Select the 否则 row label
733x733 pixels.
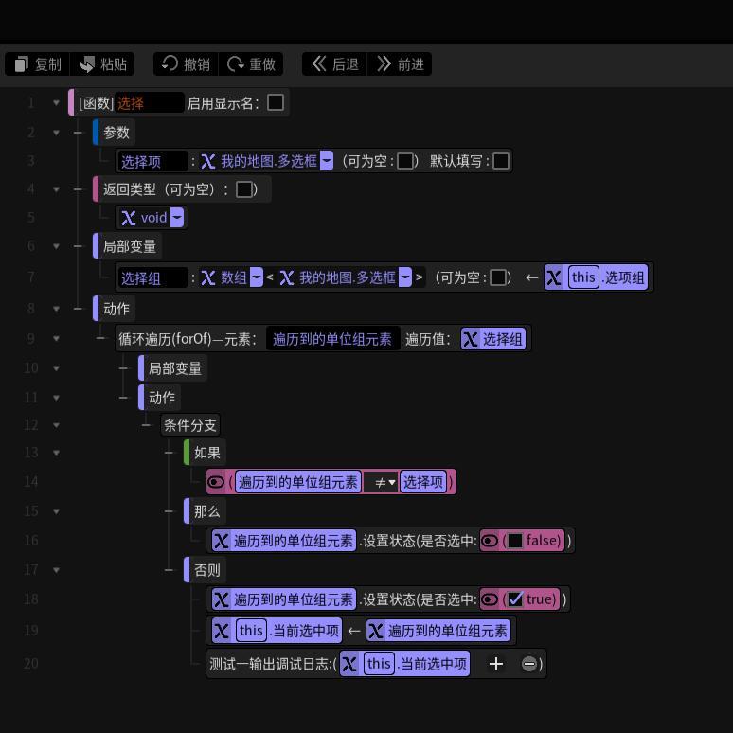[206, 570]
